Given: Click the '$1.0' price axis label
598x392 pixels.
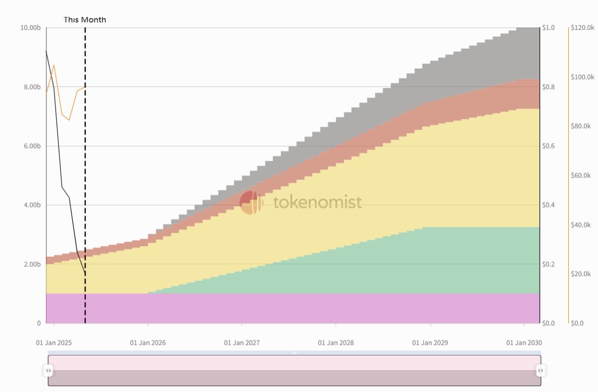Looking at the screenshot, I should point(548,28).
